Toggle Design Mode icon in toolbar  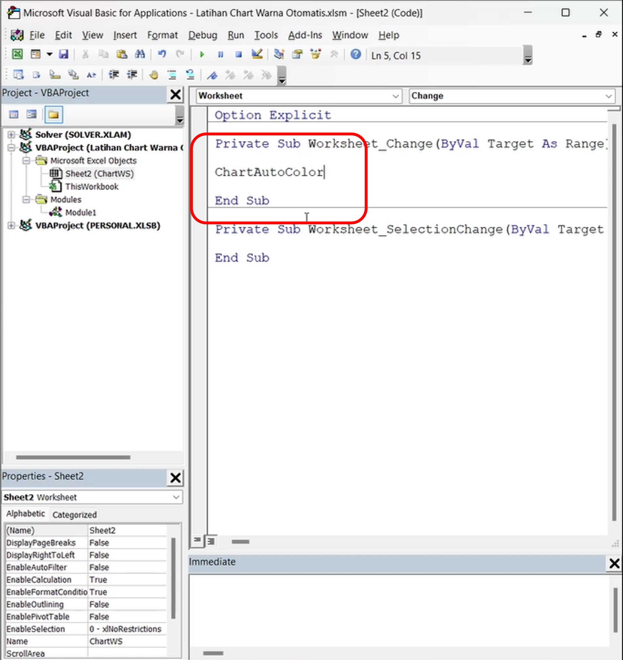point(257,54)
